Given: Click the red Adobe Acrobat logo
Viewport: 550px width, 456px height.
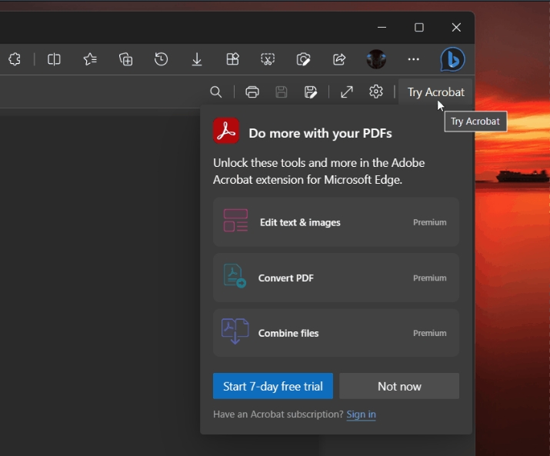Looking at the screenshot, I should click(226, 131).
